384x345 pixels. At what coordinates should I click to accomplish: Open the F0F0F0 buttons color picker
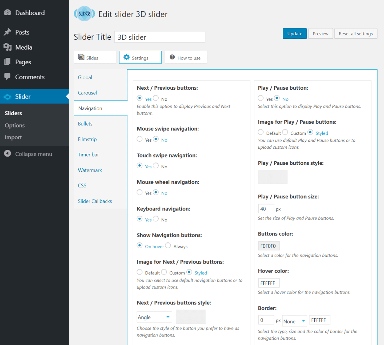click(269, 245)
